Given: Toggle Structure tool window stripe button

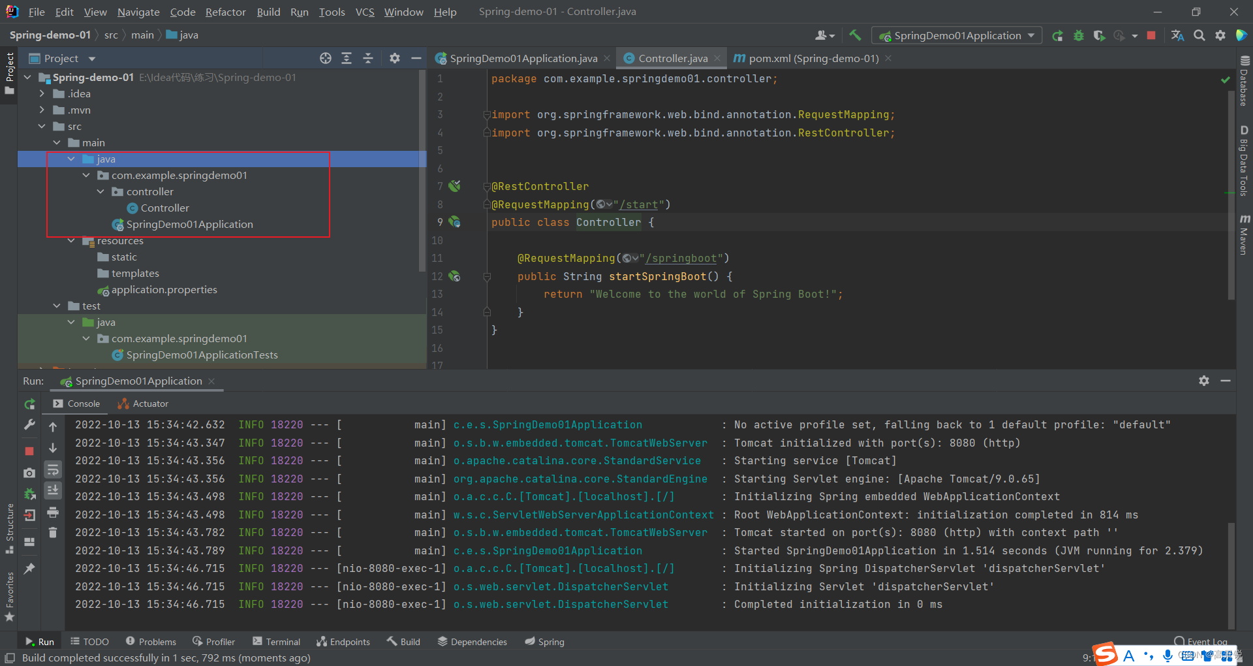Looking at the screenshot, I should tap(9, 528).
